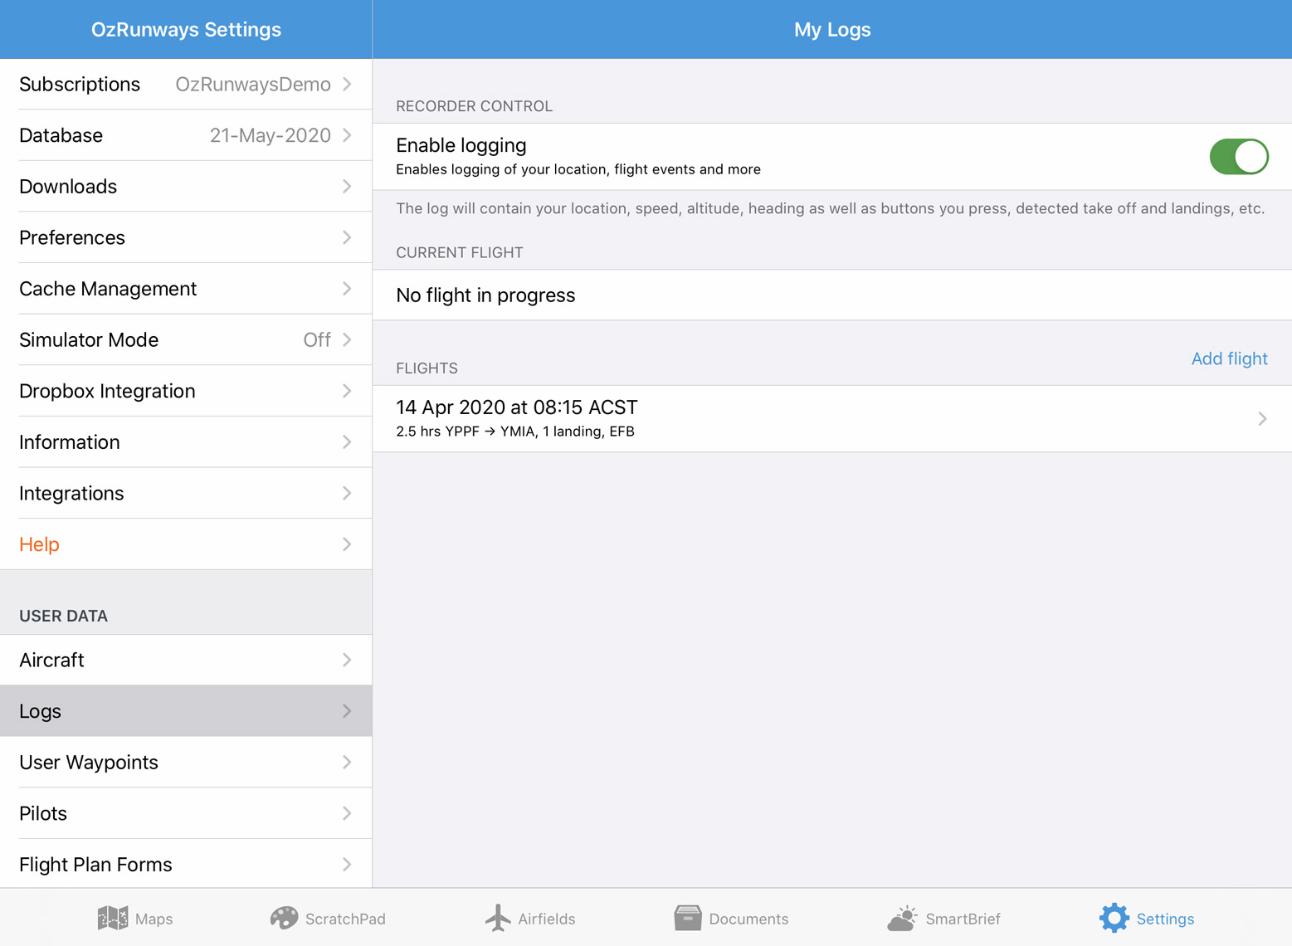
Task: Open the Cache Management row label
Action: 108,289
